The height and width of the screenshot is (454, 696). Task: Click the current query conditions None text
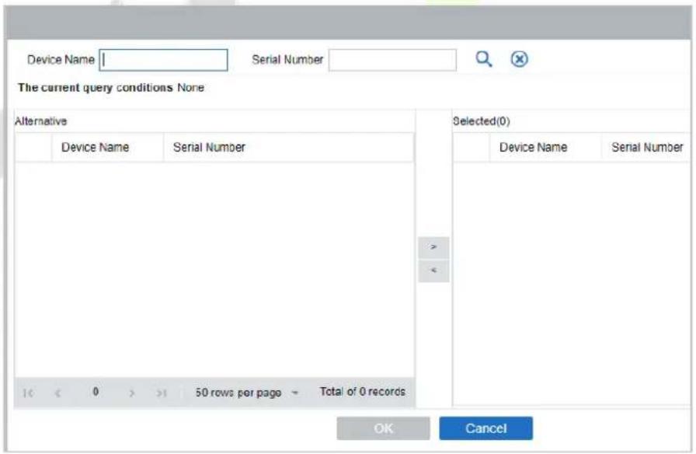pos(111,88)
